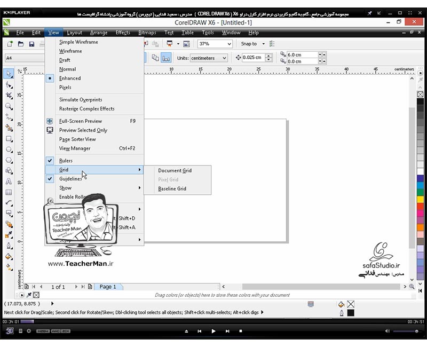Select the Table tool
Viewport: 427px width, 347px height.
pyautogui.click(x=9, y=192)
